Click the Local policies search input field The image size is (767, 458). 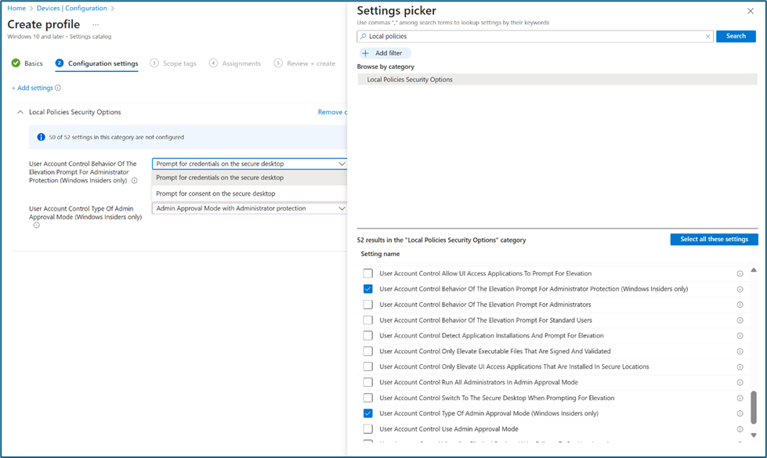[x=533, y=36]
